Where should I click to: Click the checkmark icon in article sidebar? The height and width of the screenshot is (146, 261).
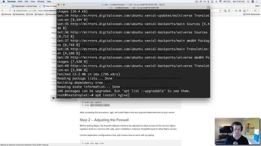53,98
